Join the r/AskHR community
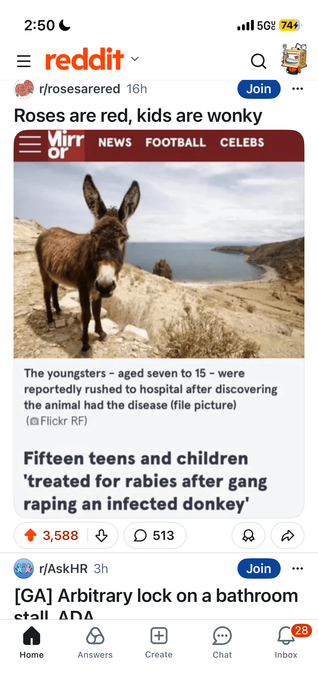 [x=259, y=568]
